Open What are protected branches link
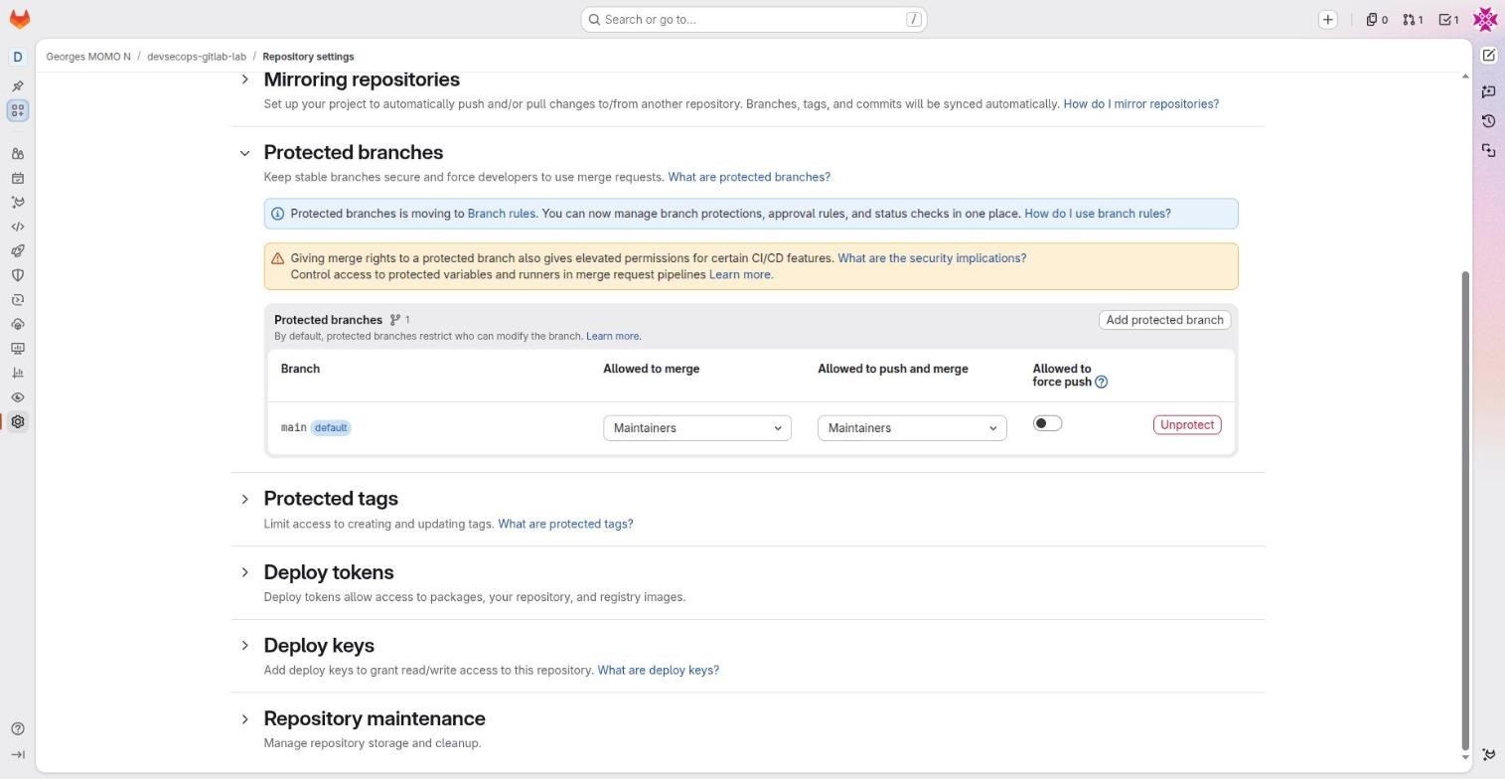The height and width of the screenshot is (779, 1505). tap(749, 177)
